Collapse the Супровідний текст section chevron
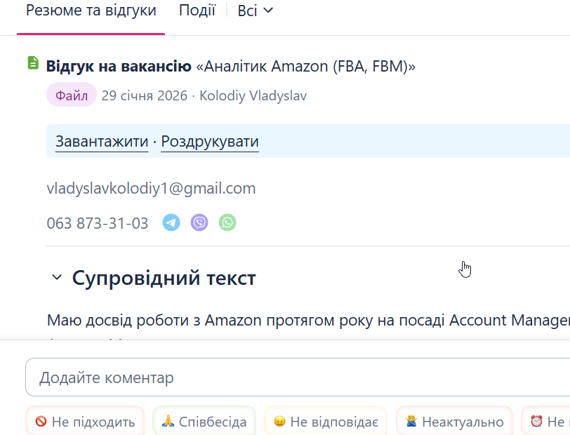Image resolution: width=570 pixels, height=435 pixels. pyautogui.click(x=57, y=278)
